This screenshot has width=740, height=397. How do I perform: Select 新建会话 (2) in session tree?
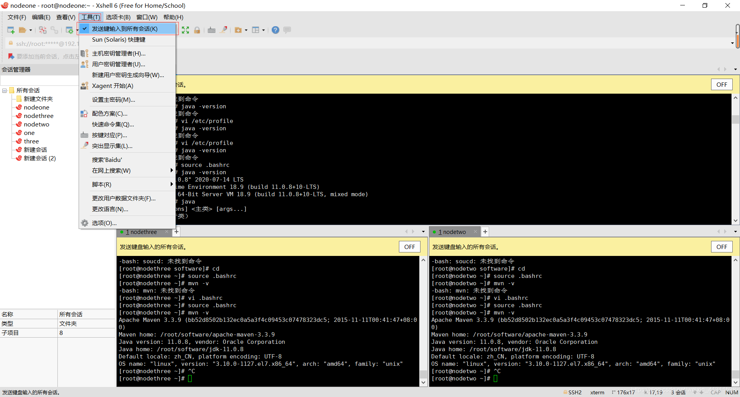pyautogui.click(x=40, y=158)
